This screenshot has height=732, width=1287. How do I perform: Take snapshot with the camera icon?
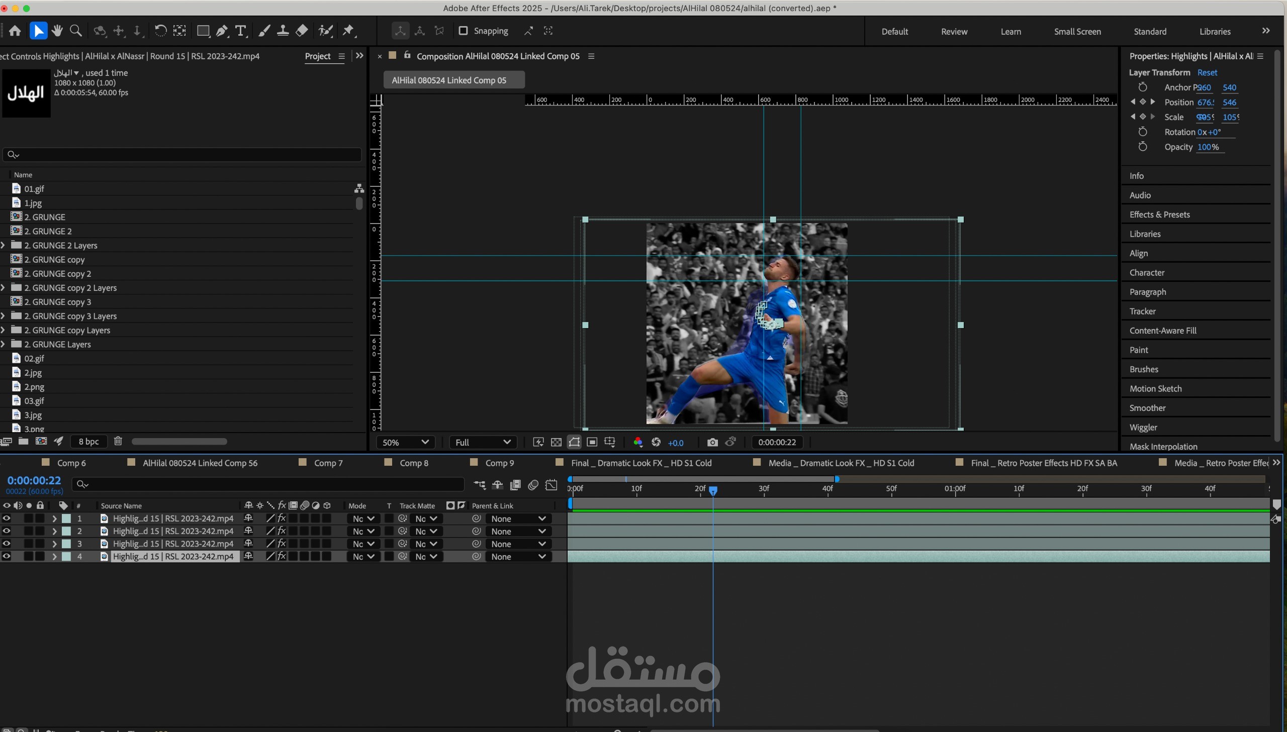click(712, 443)
